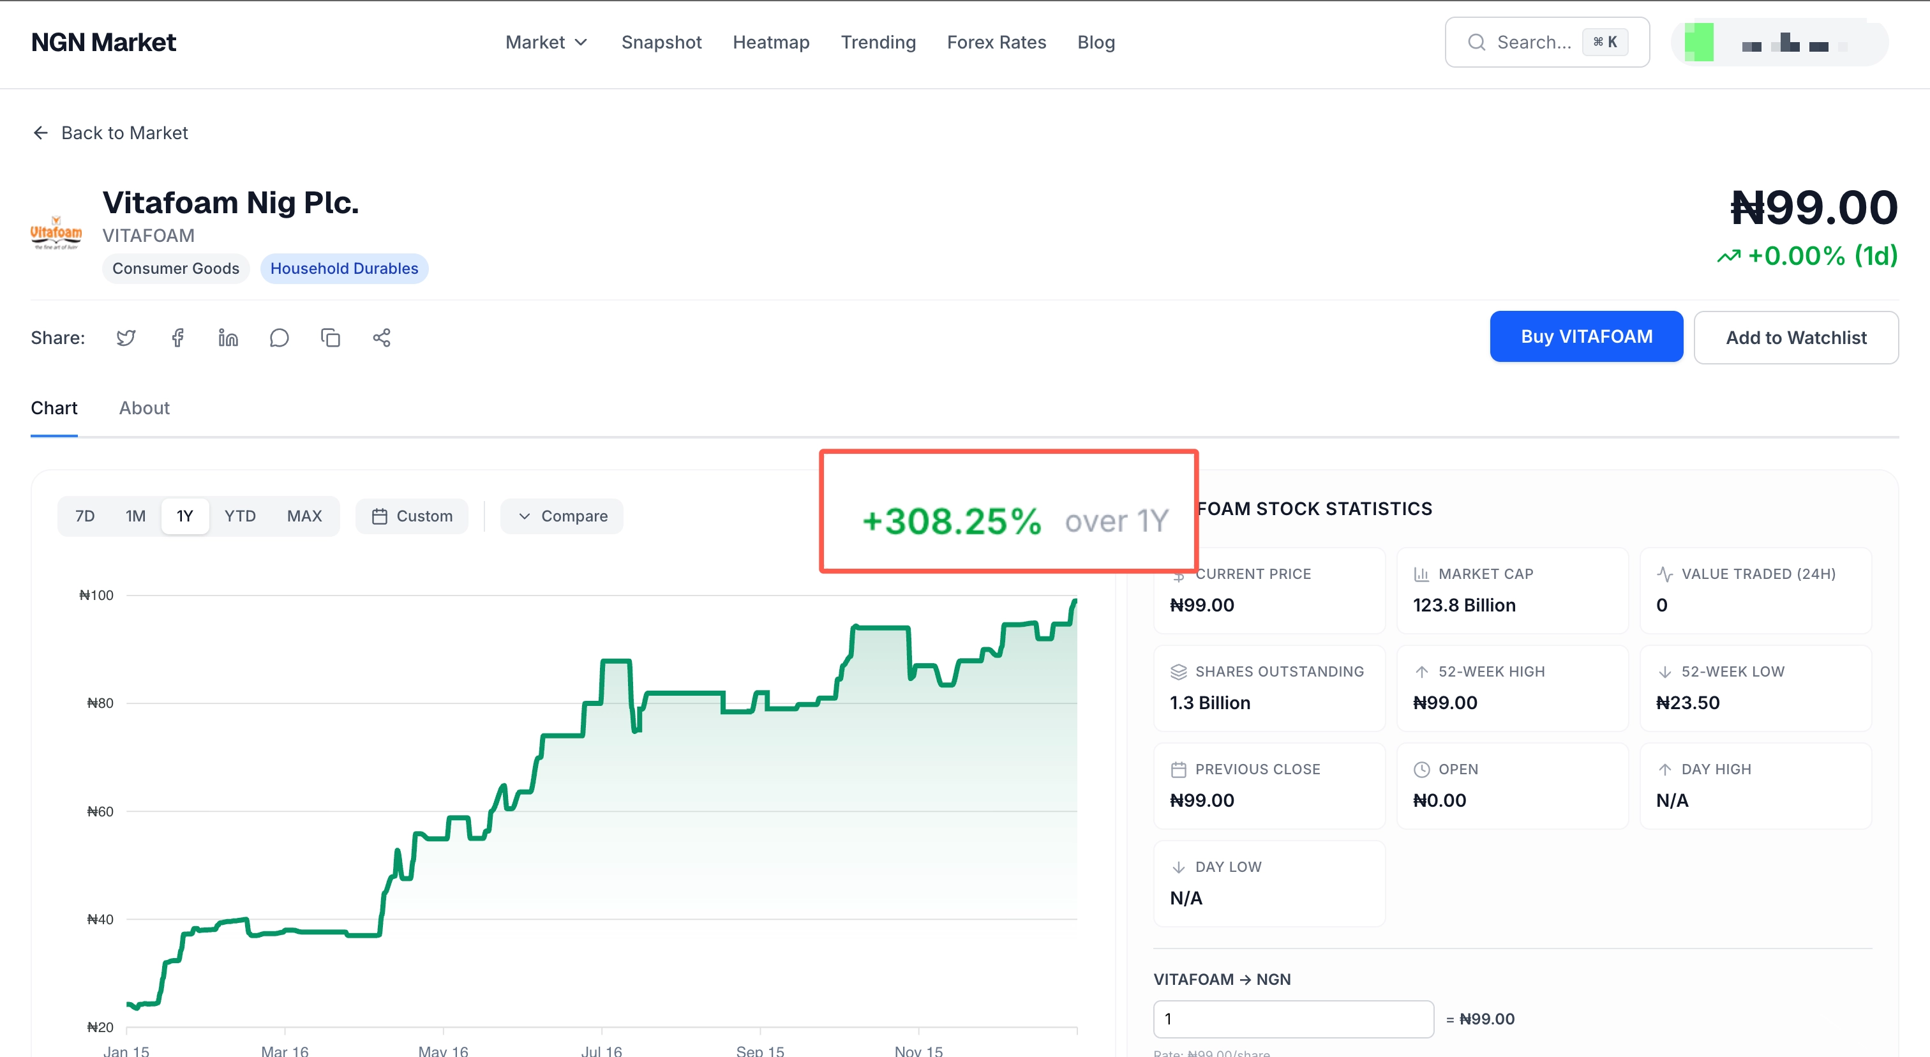Image resolution: width=1930 pixels, height=1057 pixels.
Task: Expand the Market navigation dropdown
Action: 546,43
